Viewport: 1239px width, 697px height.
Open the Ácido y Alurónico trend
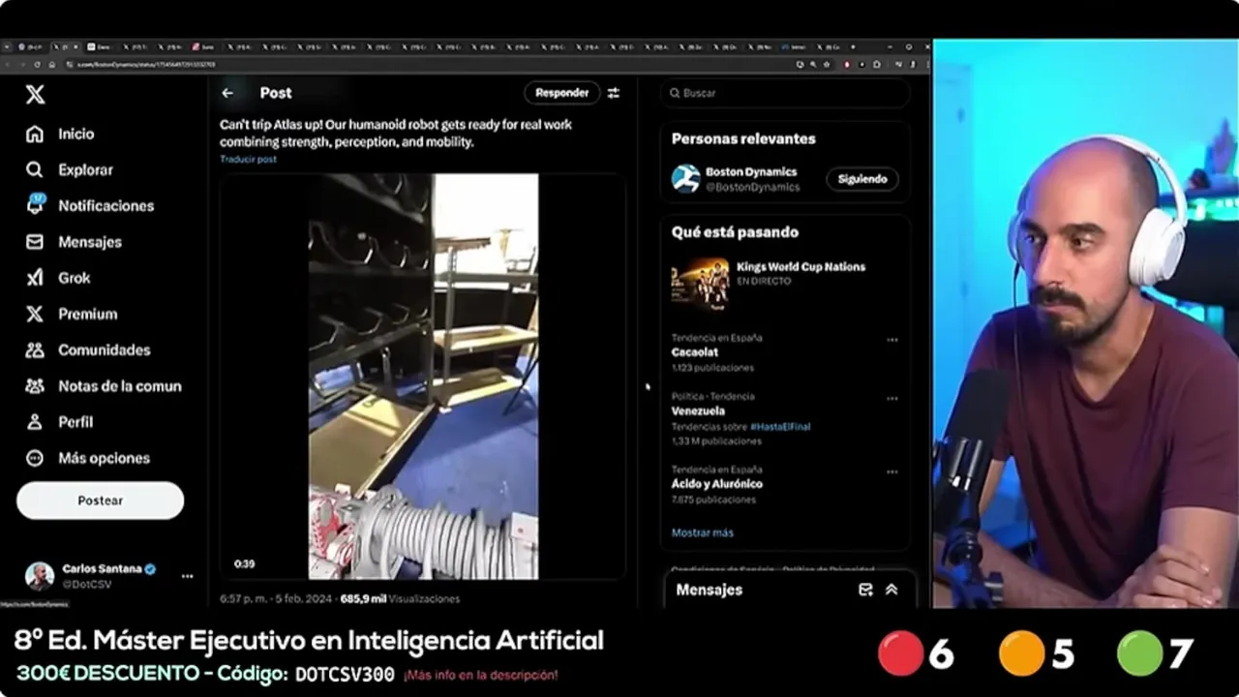pyautogui.click(x=716, y=484)
